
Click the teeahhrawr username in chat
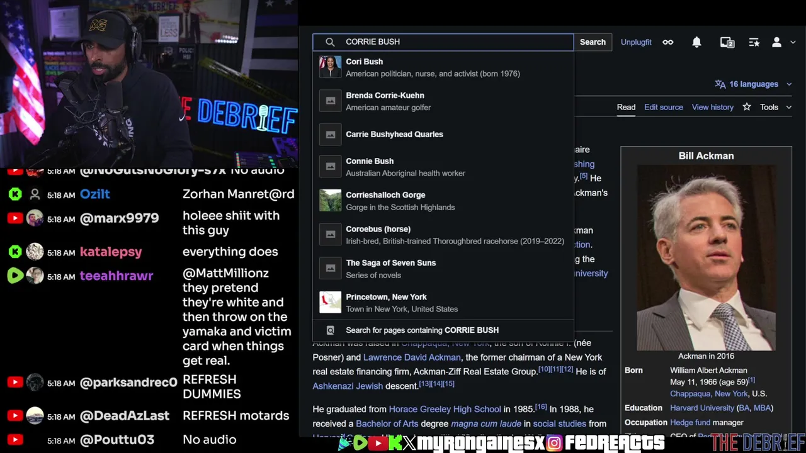coord(116,276)
